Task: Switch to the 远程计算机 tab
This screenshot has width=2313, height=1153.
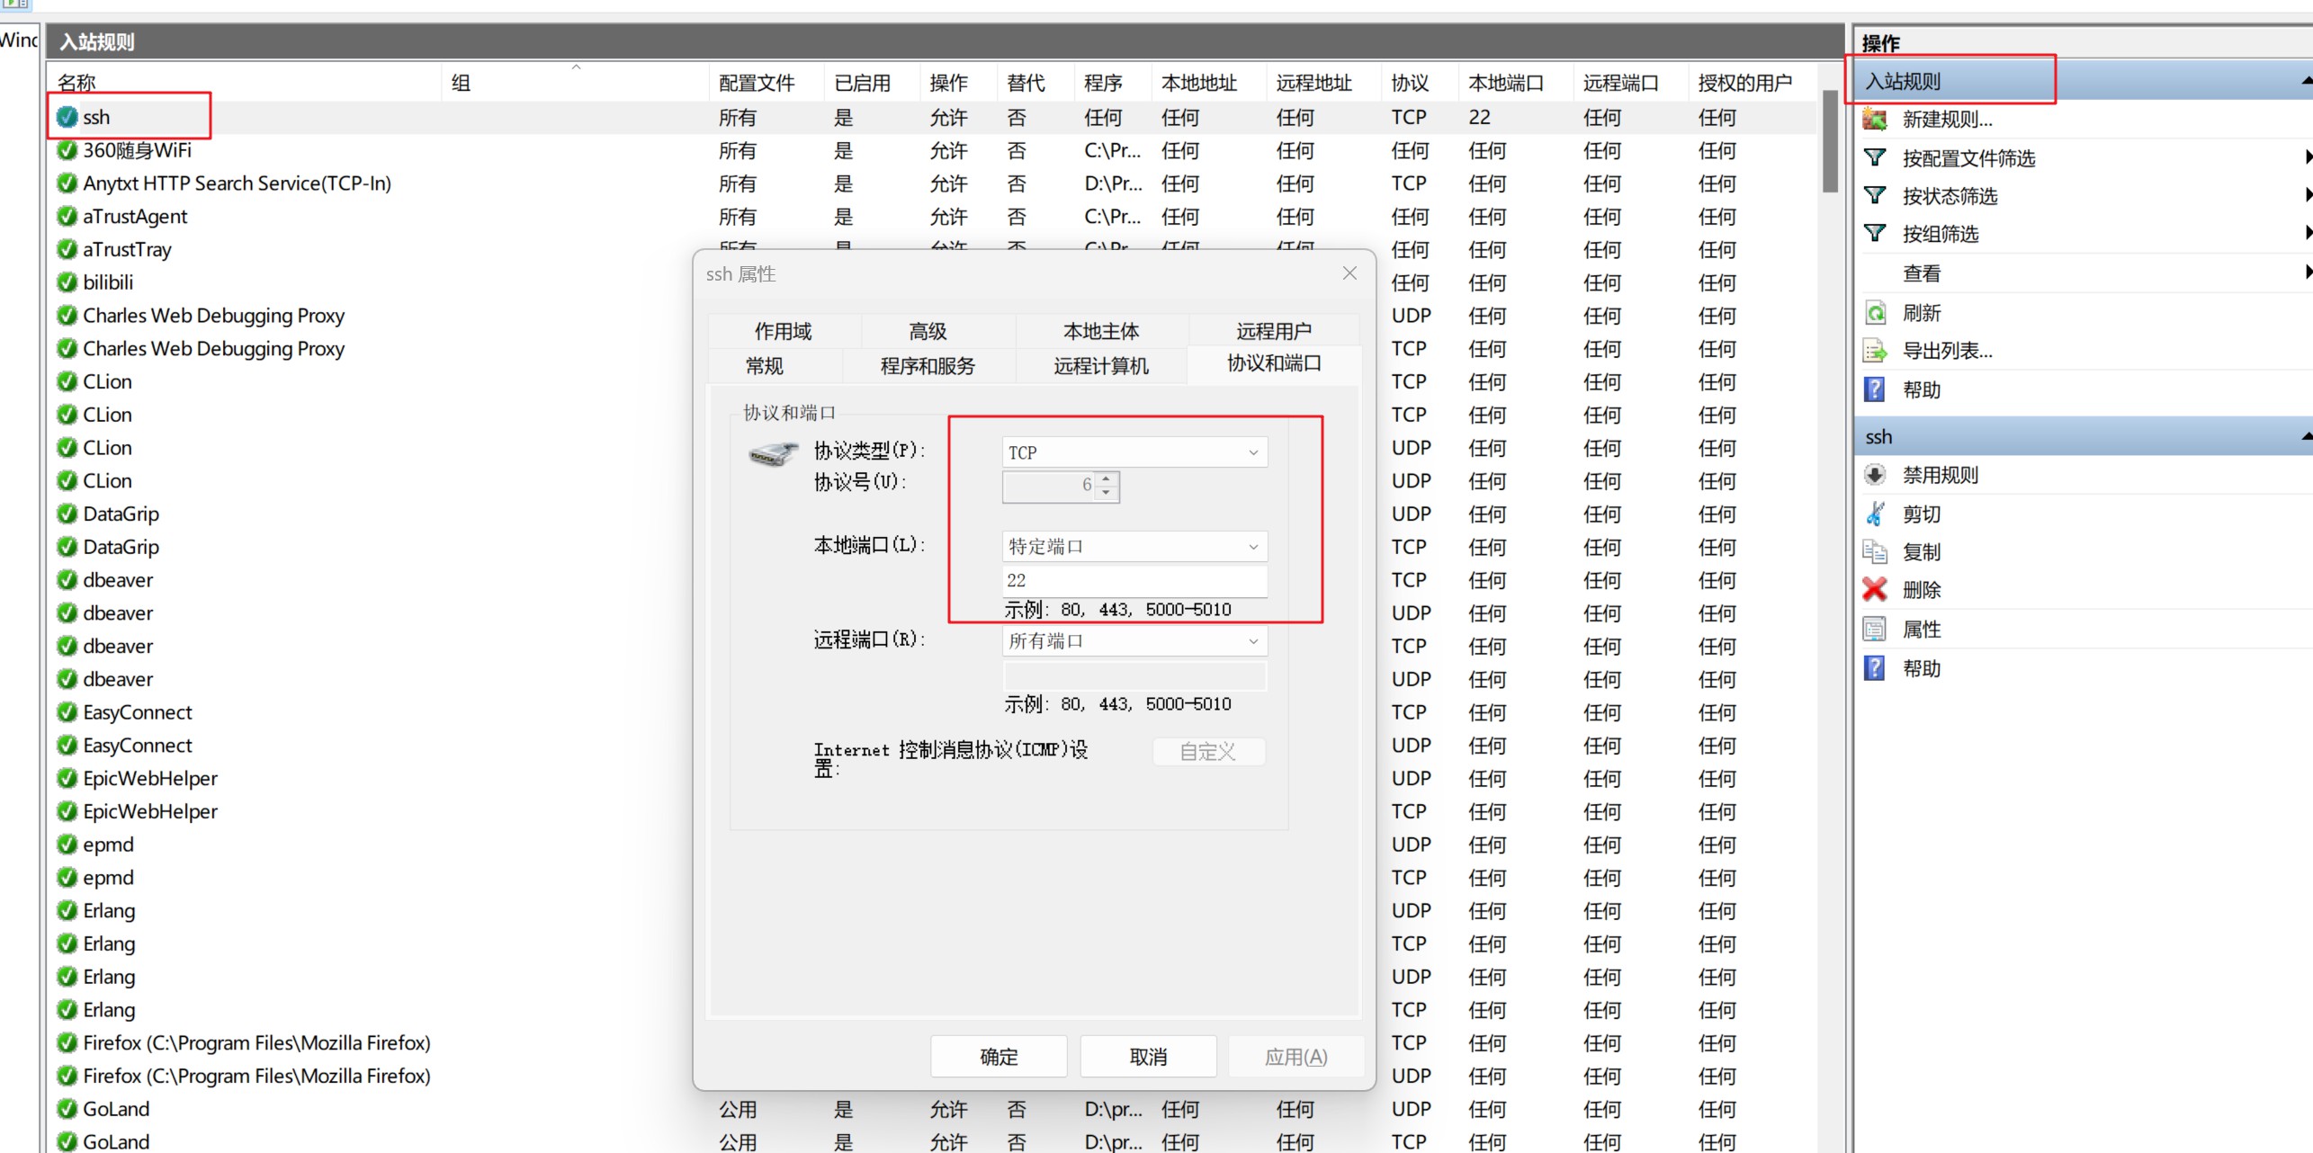Action: coord(1101,366)
